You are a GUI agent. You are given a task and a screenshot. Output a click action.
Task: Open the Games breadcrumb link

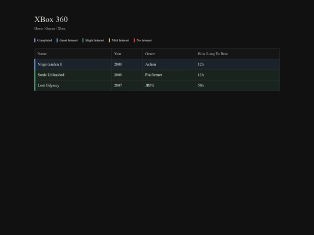(50, 28)
